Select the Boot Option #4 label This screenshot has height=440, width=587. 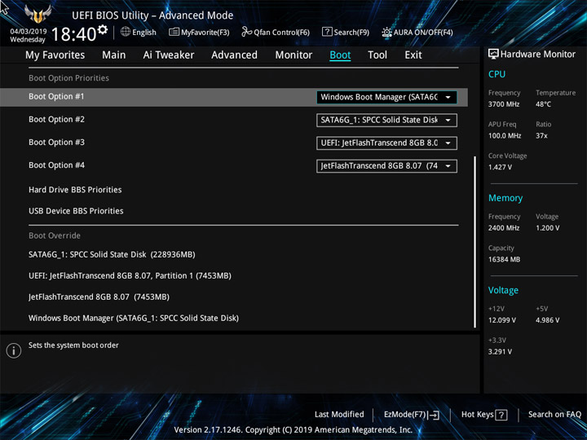(x=56, y=165)
